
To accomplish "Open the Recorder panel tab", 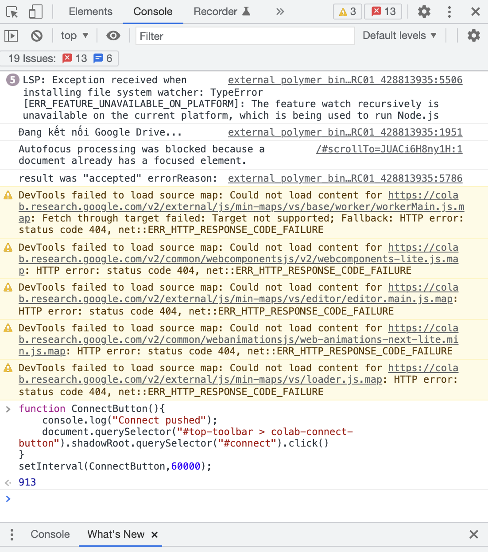I will [x=221, y=12].
